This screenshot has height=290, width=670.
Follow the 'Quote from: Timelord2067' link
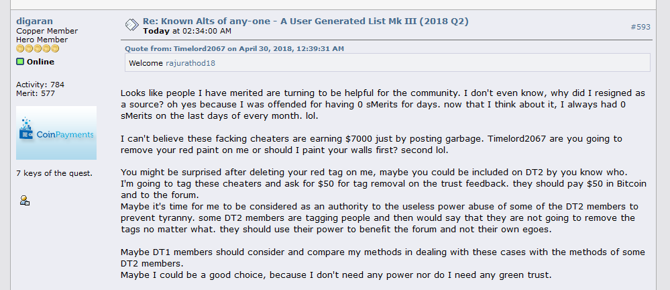coord(234,48)
